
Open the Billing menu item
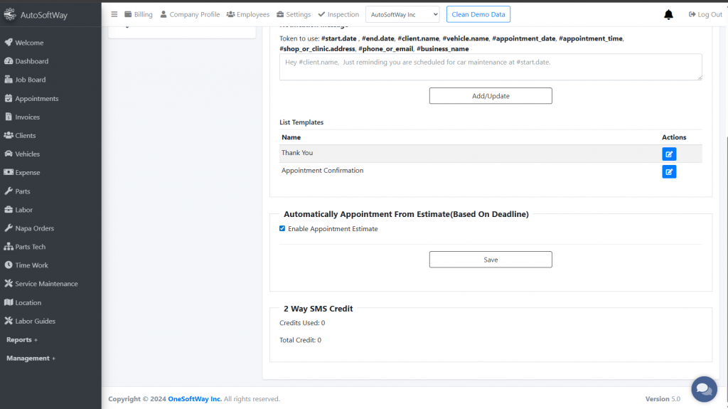[138, 14]
